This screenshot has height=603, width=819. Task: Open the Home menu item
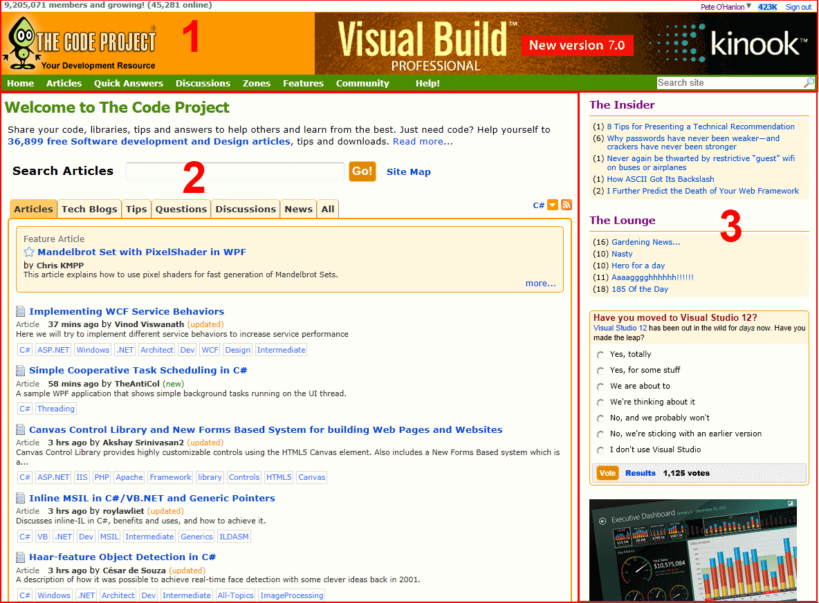click(20, 83)
